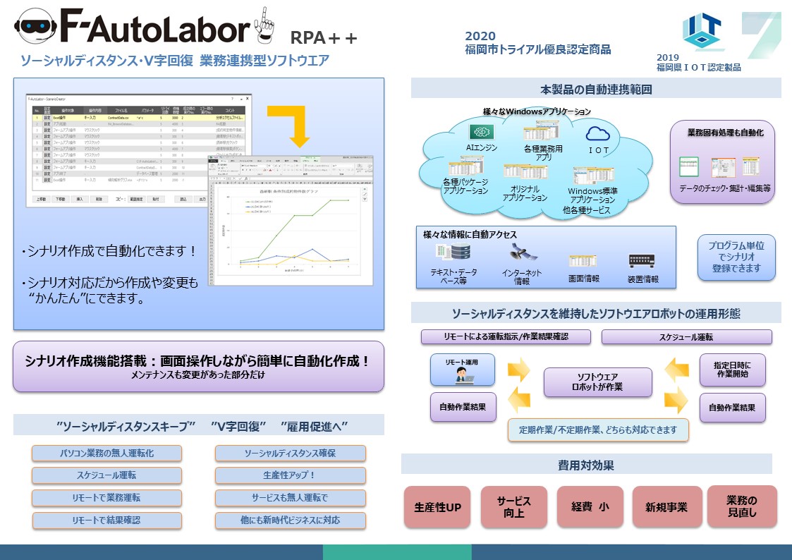
Task: Click 定期作業/不定期作業 note box
Action: (598, 430)
